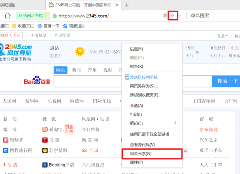The image size is (240, 174).
Task: Click the Baidu 百度 logo
Action: pos(37,80)
